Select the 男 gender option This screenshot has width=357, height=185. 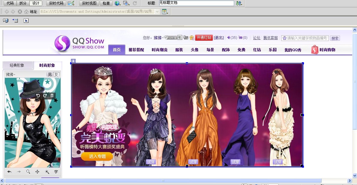coord(50,75)
